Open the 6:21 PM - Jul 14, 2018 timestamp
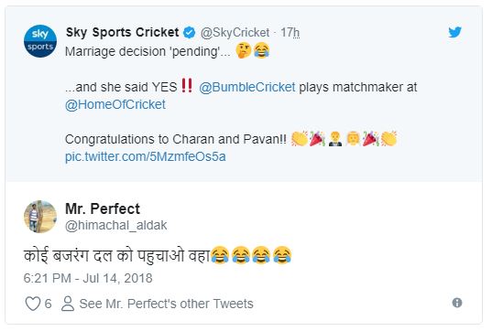This screenshot has width=492, height=331. pyautogui.click(x=88, y=278)
